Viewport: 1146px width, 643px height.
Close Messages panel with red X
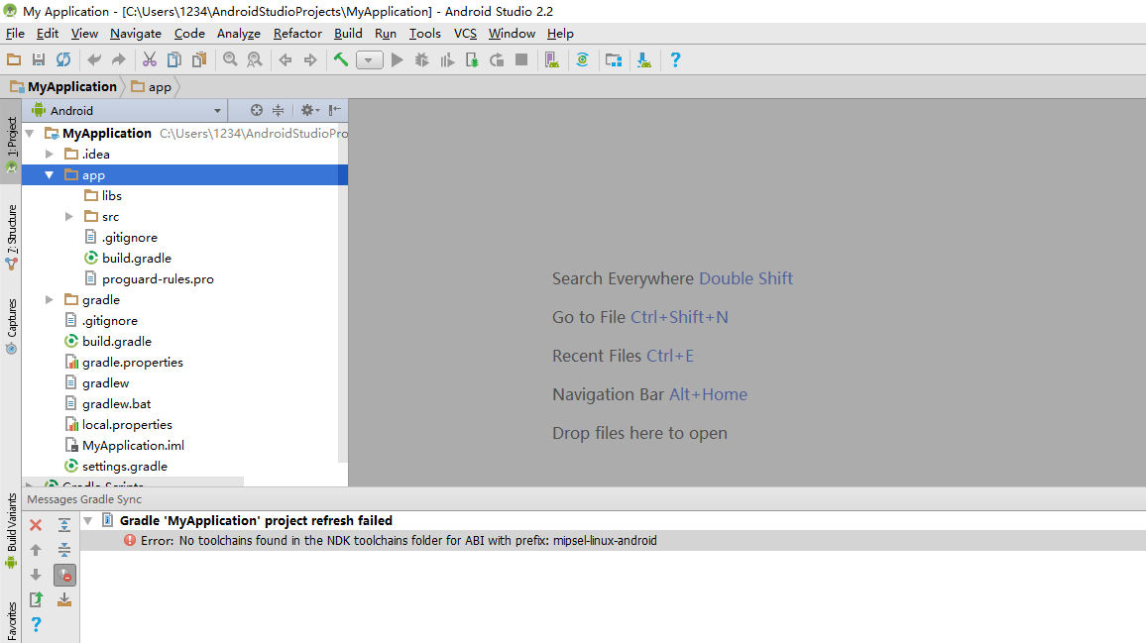[35, 525]
